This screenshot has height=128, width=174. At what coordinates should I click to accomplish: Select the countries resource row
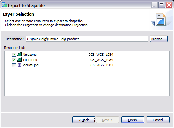(87, 60)
